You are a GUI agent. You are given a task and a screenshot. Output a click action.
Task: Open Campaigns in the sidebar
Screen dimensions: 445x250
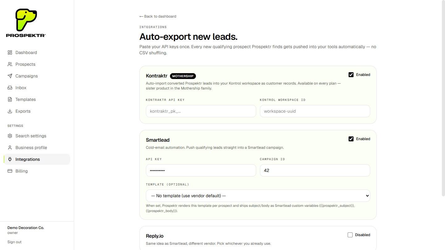(x=37, y=76)
